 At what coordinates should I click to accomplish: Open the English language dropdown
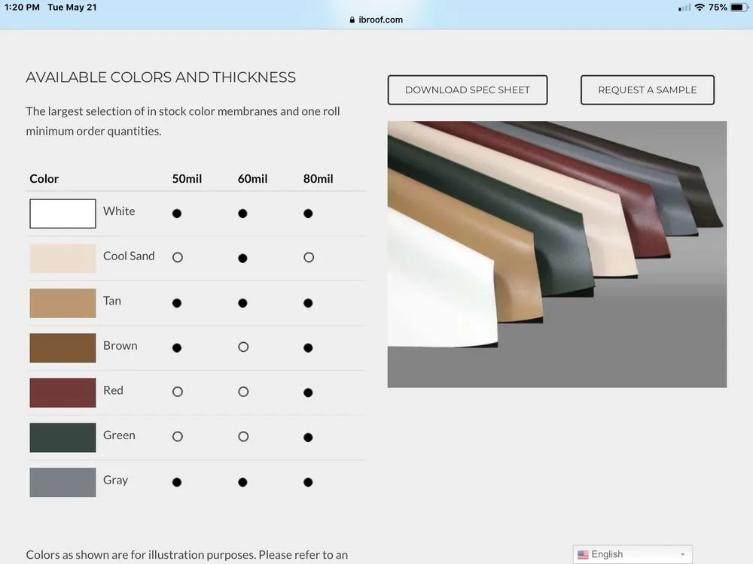632,555
